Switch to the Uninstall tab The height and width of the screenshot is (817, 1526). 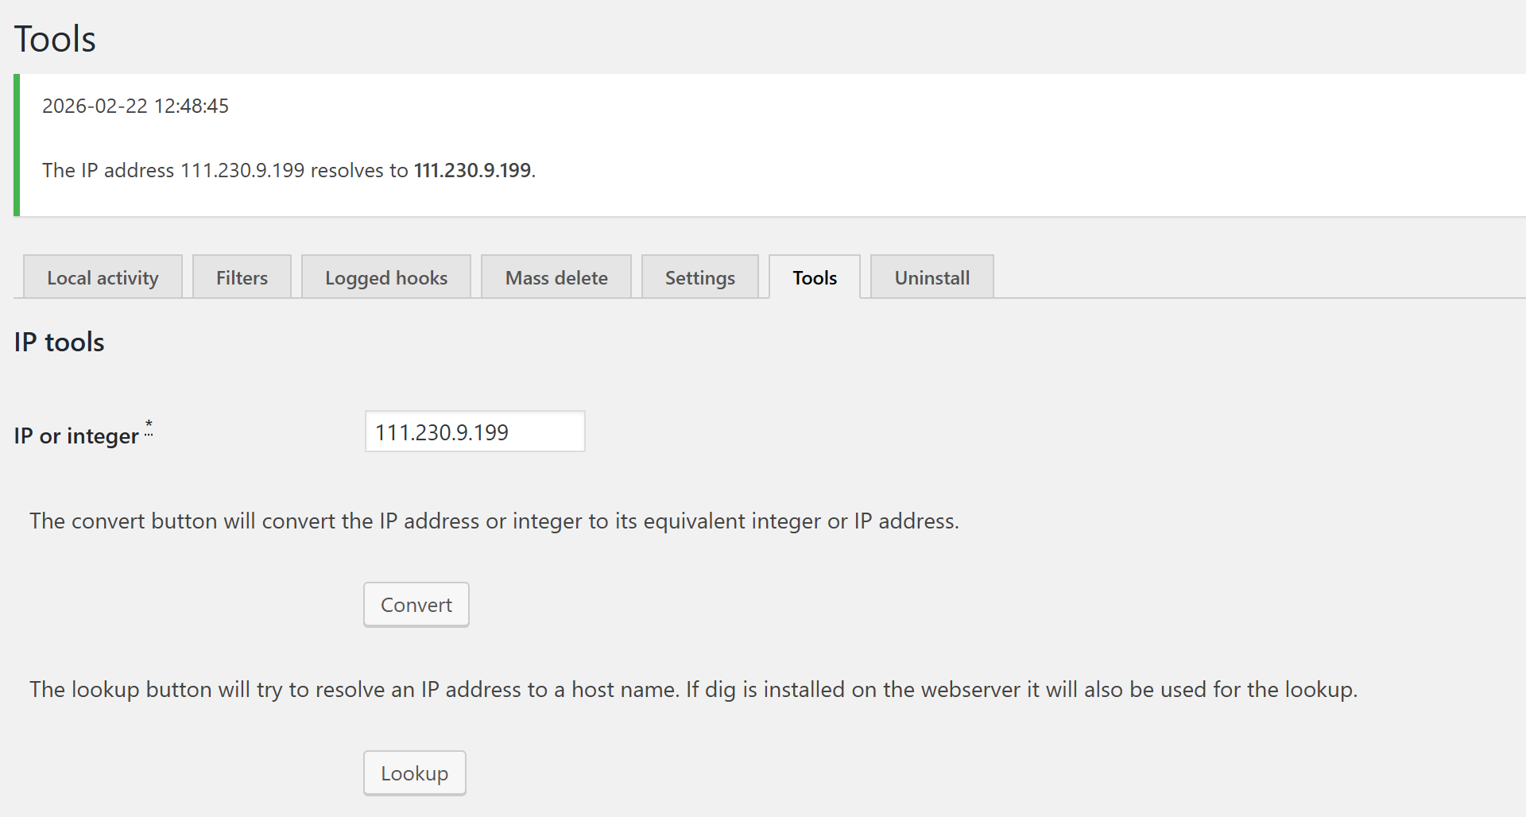[x=931, y=277]
